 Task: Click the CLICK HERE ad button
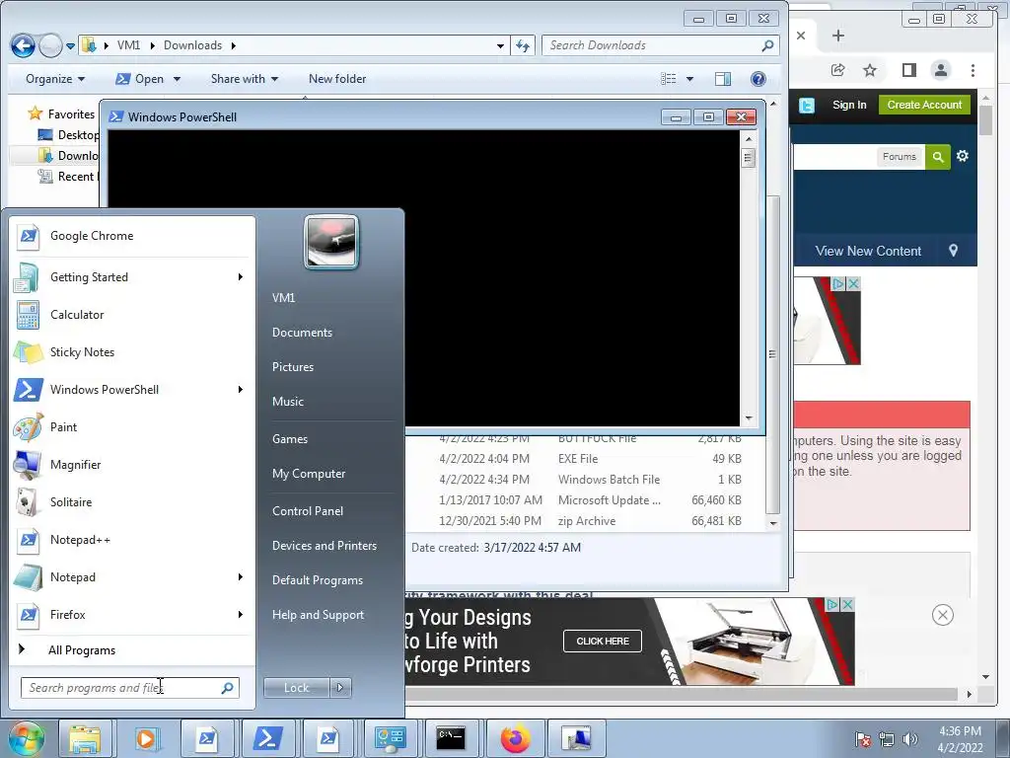603,641
